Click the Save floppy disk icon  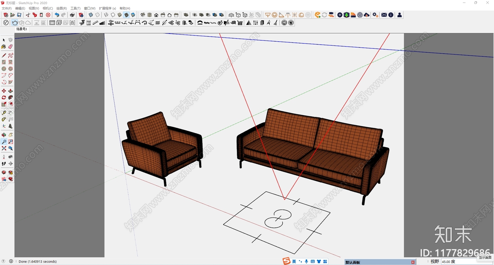[19, 15]
